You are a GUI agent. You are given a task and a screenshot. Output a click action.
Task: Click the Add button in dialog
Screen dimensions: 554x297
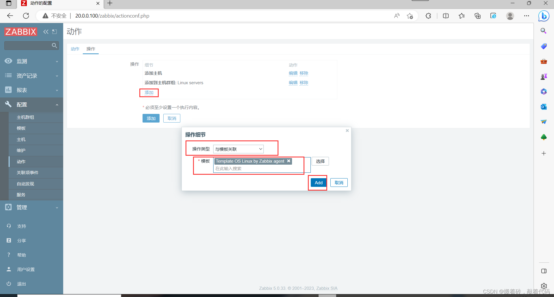[319, 183]
